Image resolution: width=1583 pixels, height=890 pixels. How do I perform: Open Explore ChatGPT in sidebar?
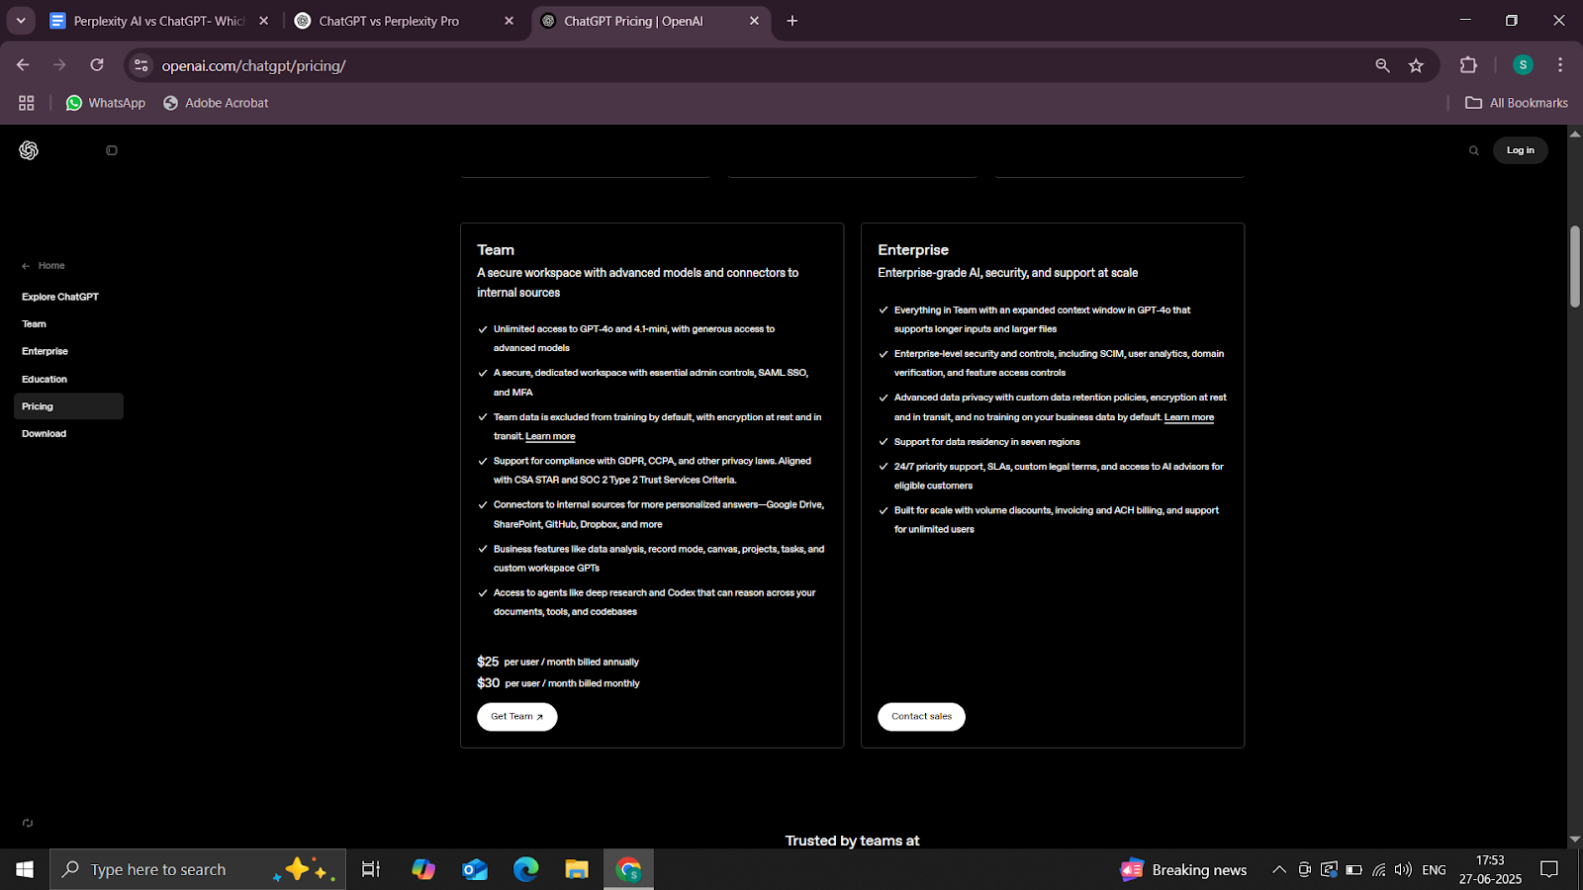pos(60,297)
